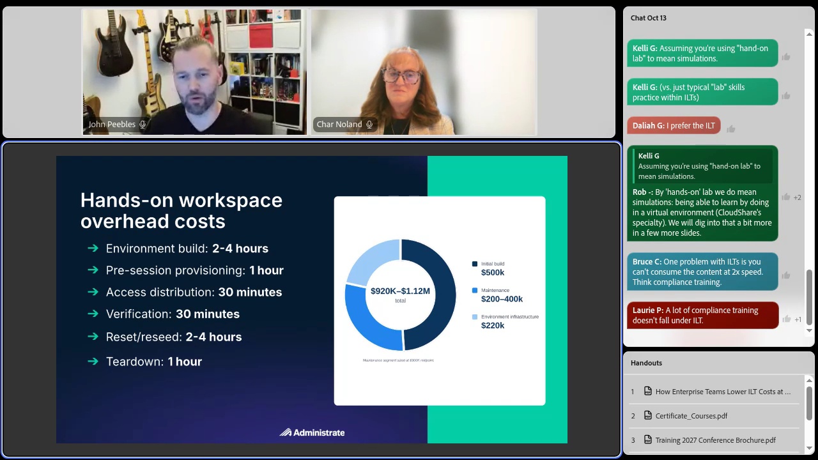Like Kelli G's "hand-on lab" simulations message
This screenshot has height=460, width=818.
[x=786, y=57]
